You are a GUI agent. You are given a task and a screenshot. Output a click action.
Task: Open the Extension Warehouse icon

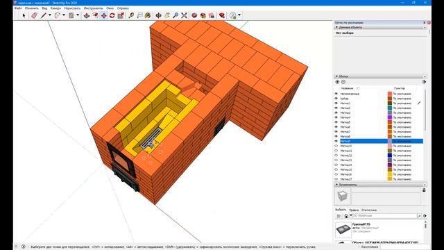(x=203, y=15)
